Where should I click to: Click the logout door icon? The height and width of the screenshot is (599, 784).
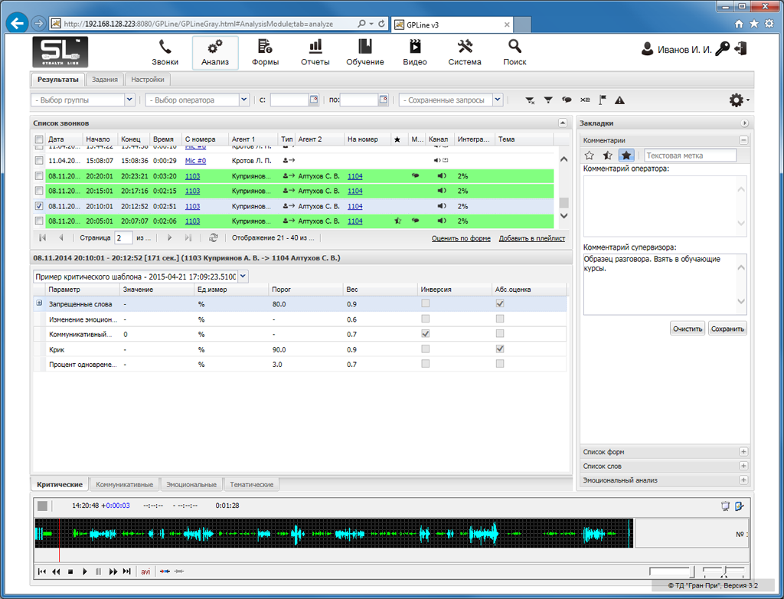(740, 50)
